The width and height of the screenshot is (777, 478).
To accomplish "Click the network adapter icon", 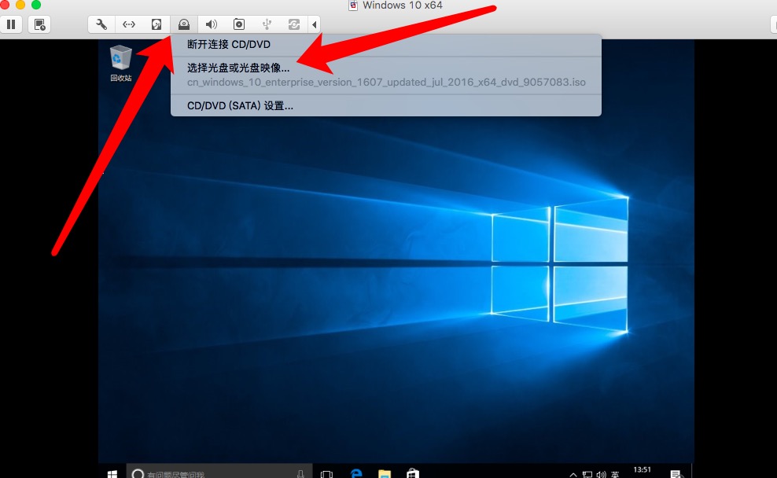I will pyautogui.click(x=129, y=24).
